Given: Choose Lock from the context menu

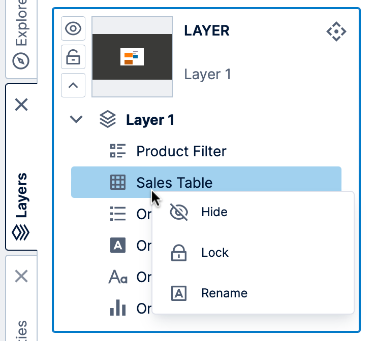Looking at the screenshot, I should tap(214, 253).
